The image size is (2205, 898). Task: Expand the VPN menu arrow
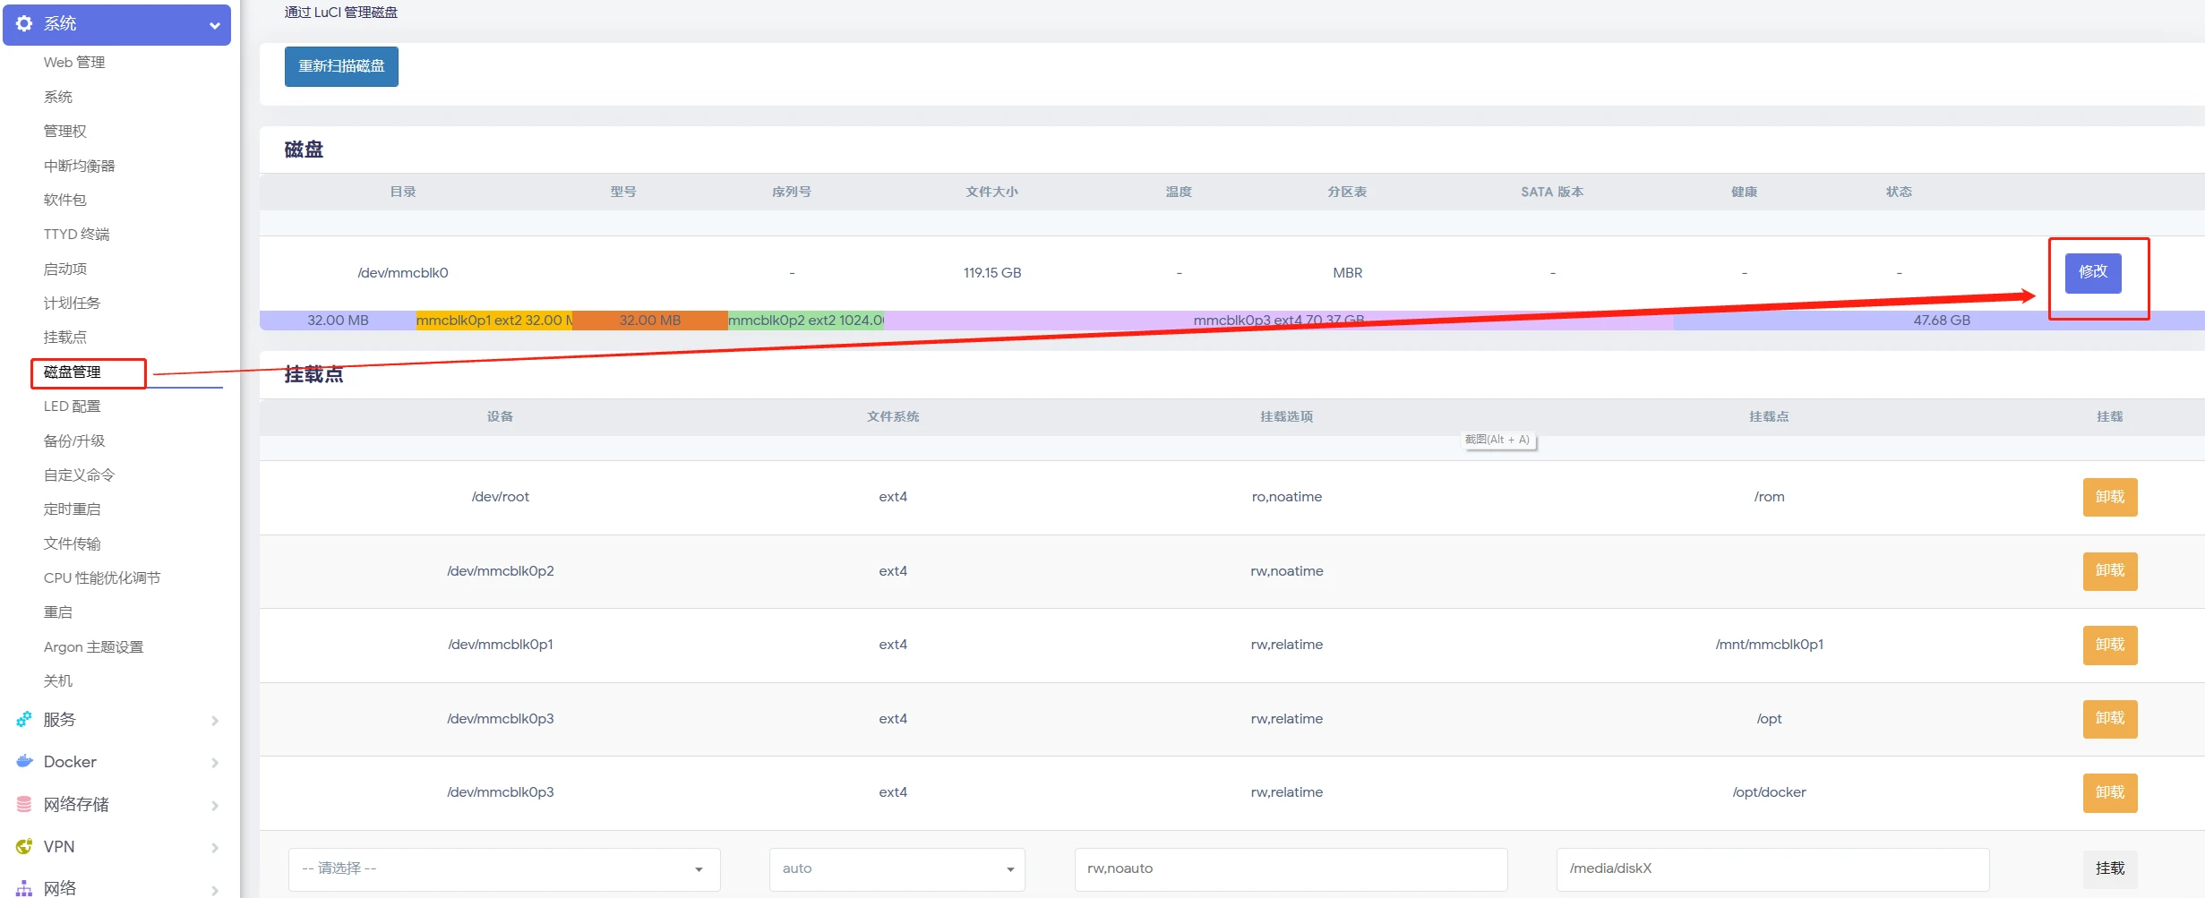tap(215, 848)
